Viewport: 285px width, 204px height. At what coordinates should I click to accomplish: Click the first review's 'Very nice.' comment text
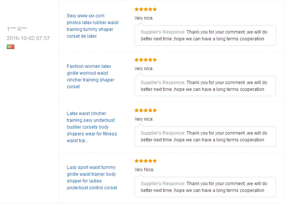click(x=144, y=18)
